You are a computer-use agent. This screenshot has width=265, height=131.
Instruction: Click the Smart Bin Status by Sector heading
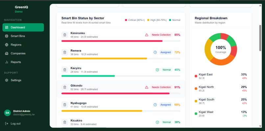(83, 18)
